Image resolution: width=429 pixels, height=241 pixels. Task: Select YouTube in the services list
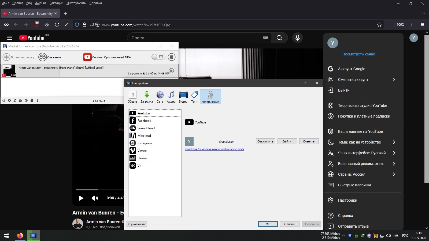(x=155, y=113)
